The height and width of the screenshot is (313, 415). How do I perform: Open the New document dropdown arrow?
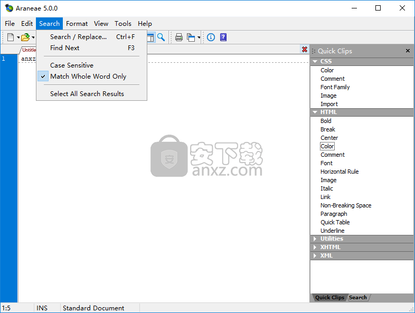tap(18, 37)
